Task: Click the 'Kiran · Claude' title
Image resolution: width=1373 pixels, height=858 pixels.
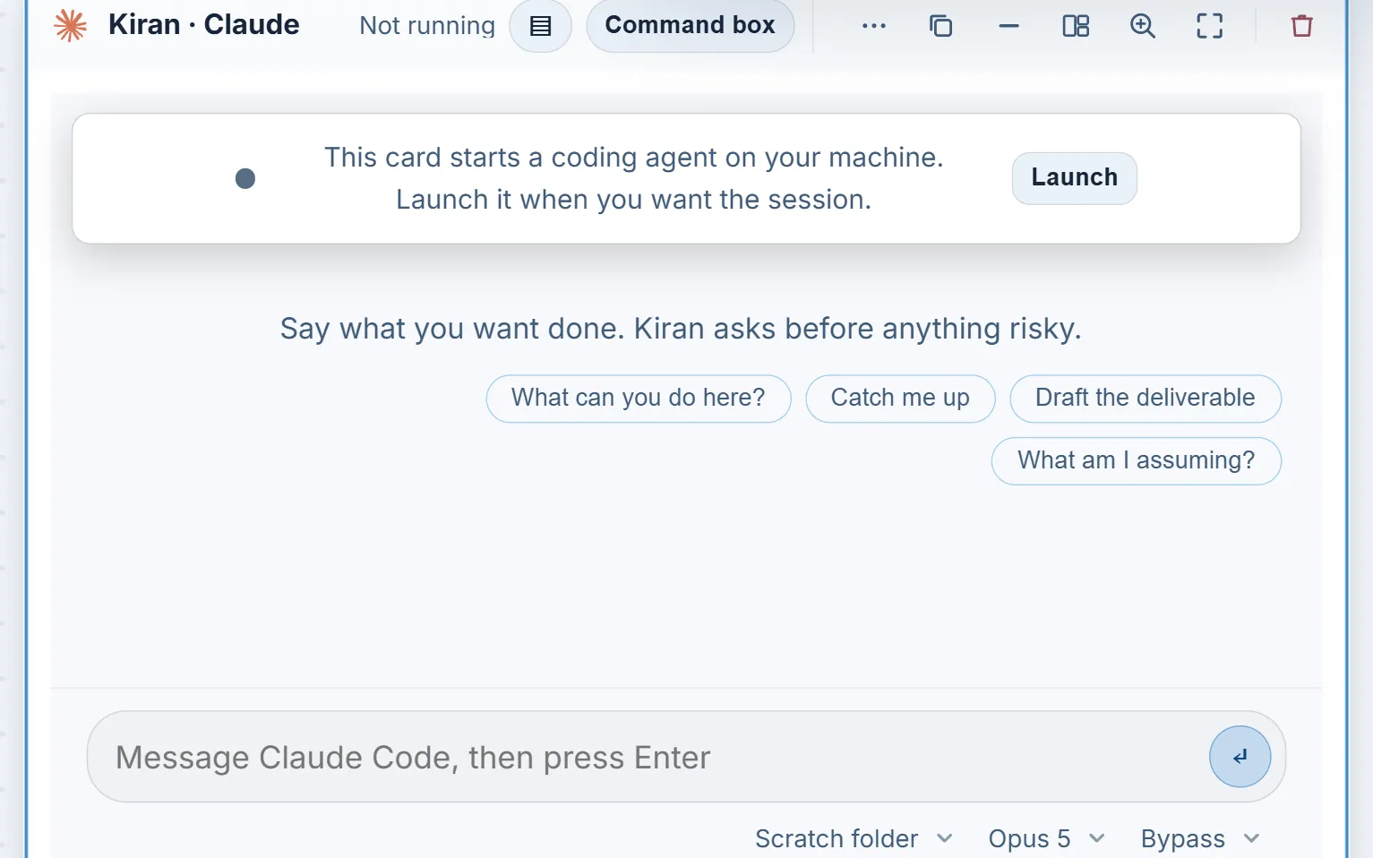Action: (203, 25)
